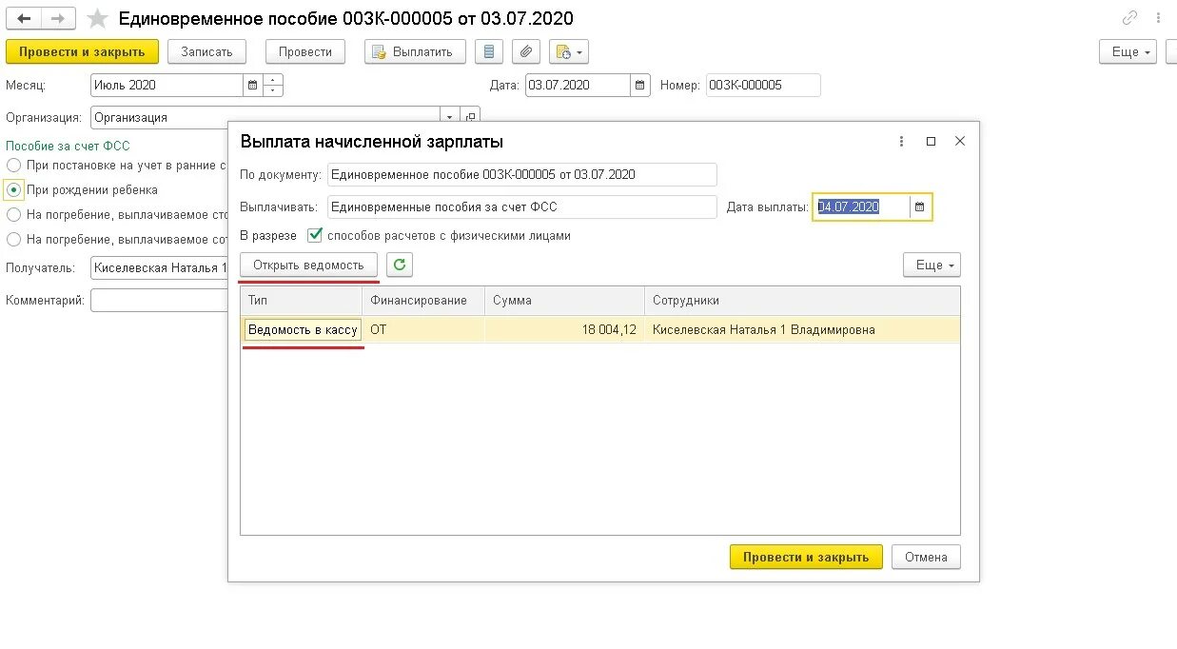Select the ОТ financing cell
This screenshot has width=1177, height=649.
423,329
